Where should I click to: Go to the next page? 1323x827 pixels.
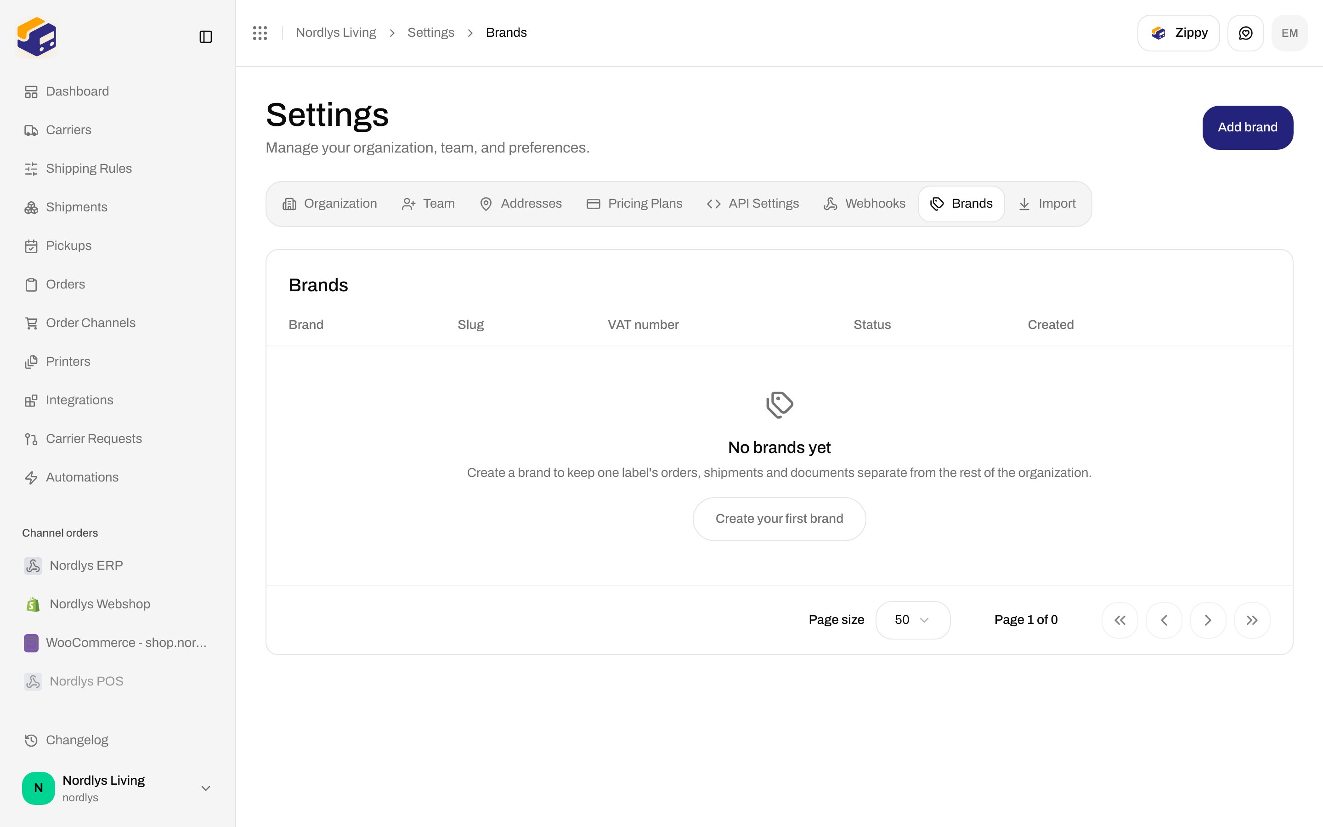(x=1208, y=620)
